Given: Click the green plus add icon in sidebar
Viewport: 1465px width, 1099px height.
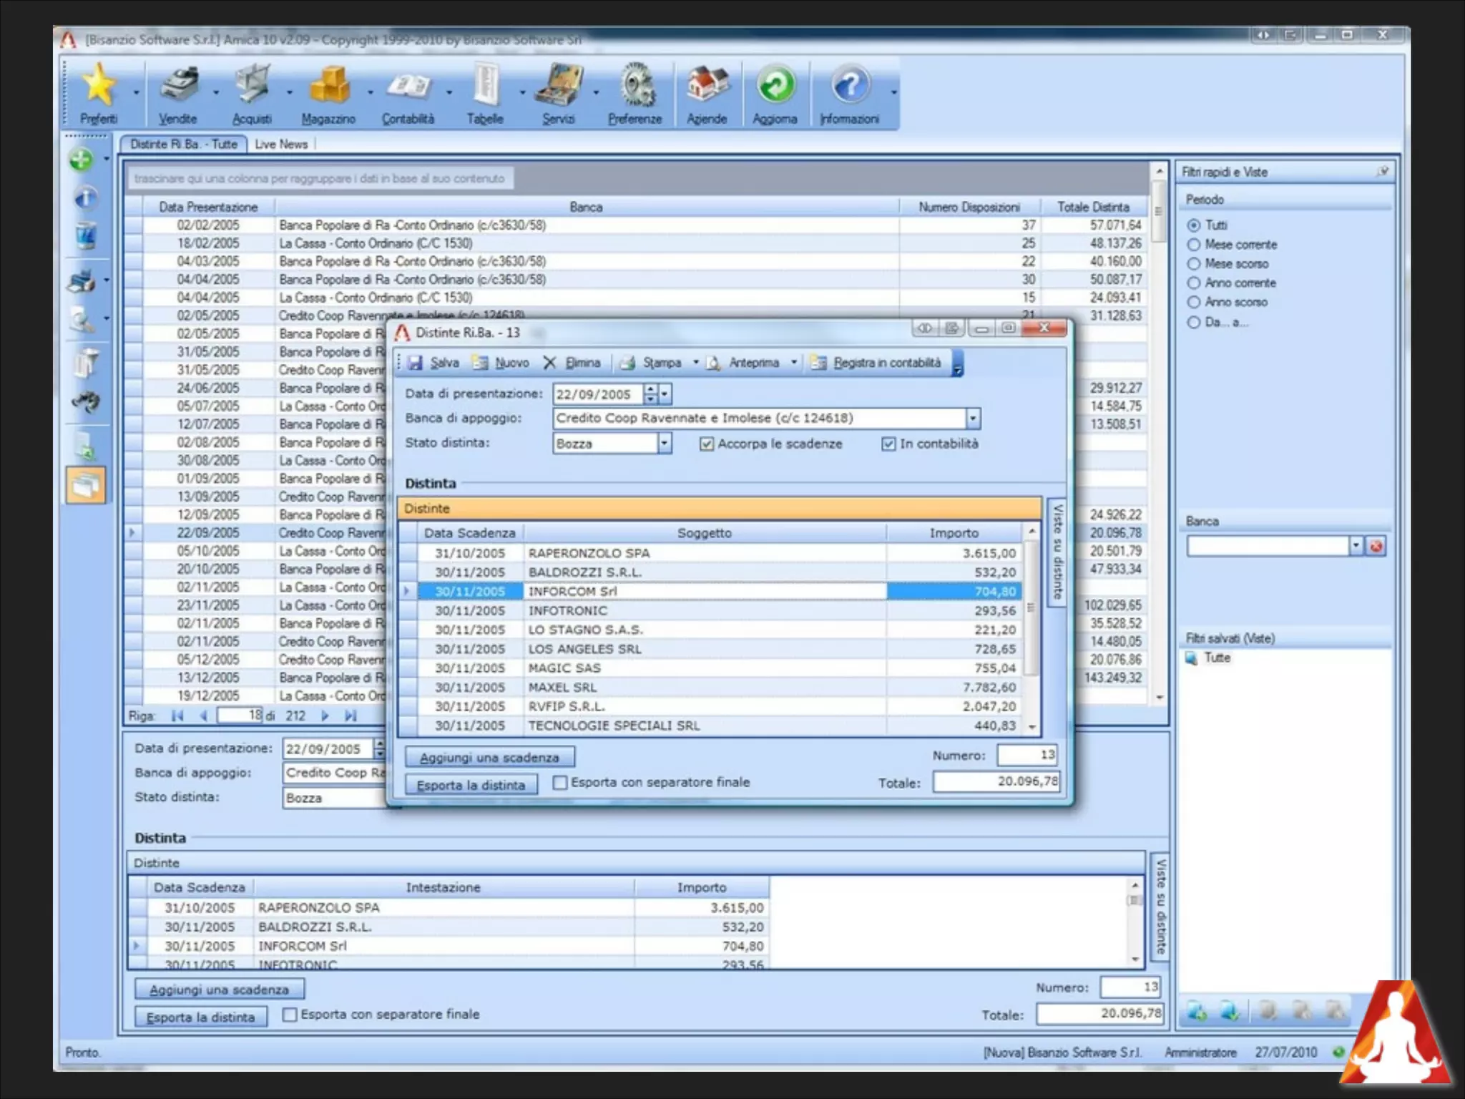Looking at the screenshot, I should (82, 159).
